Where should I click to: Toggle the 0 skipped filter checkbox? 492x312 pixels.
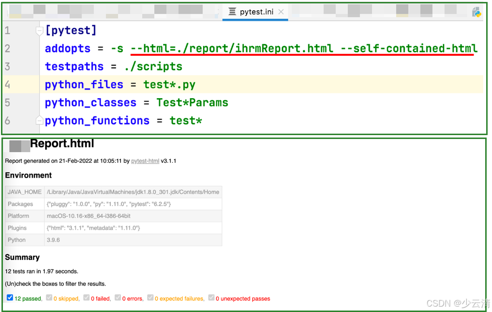[x=49, y=297]
